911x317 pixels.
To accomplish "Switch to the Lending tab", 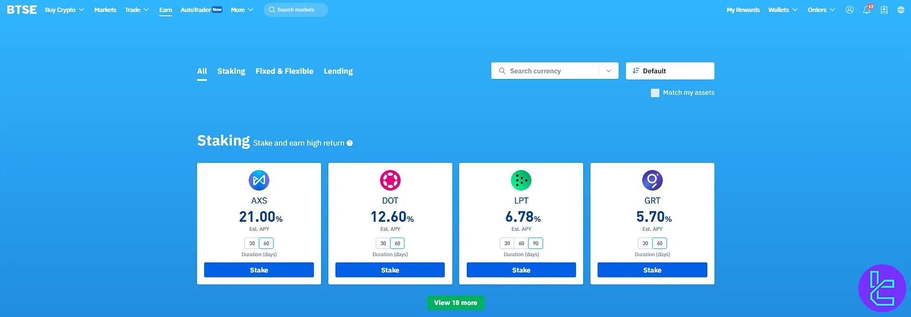I will (338, 71).
